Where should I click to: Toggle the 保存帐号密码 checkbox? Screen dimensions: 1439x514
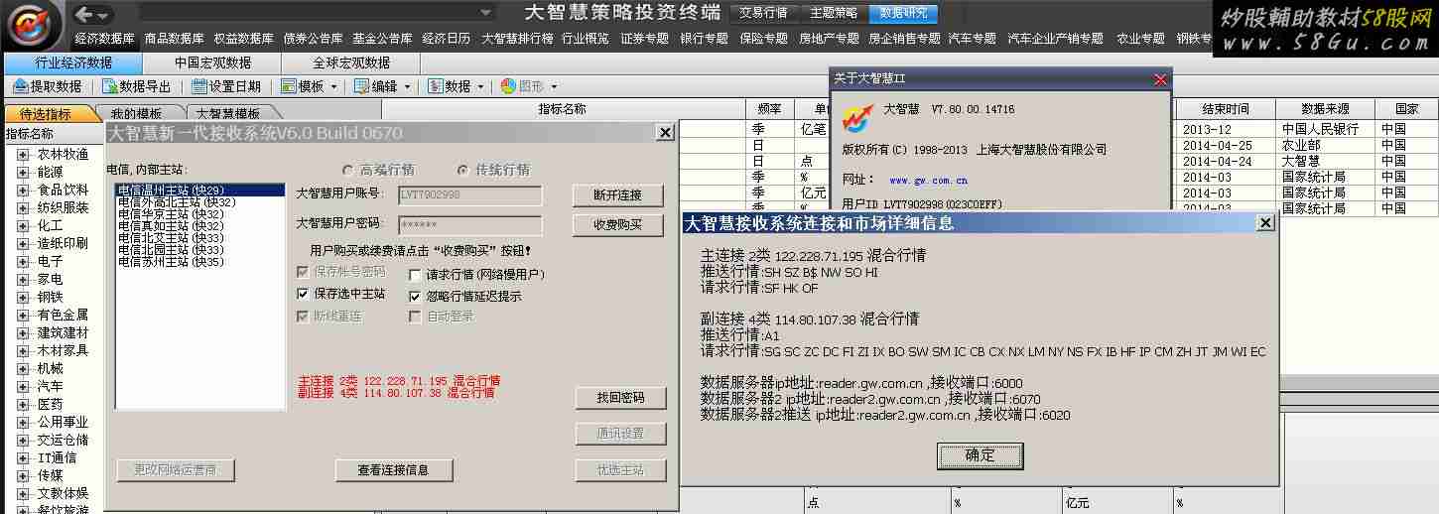click(x=304, y=272)
